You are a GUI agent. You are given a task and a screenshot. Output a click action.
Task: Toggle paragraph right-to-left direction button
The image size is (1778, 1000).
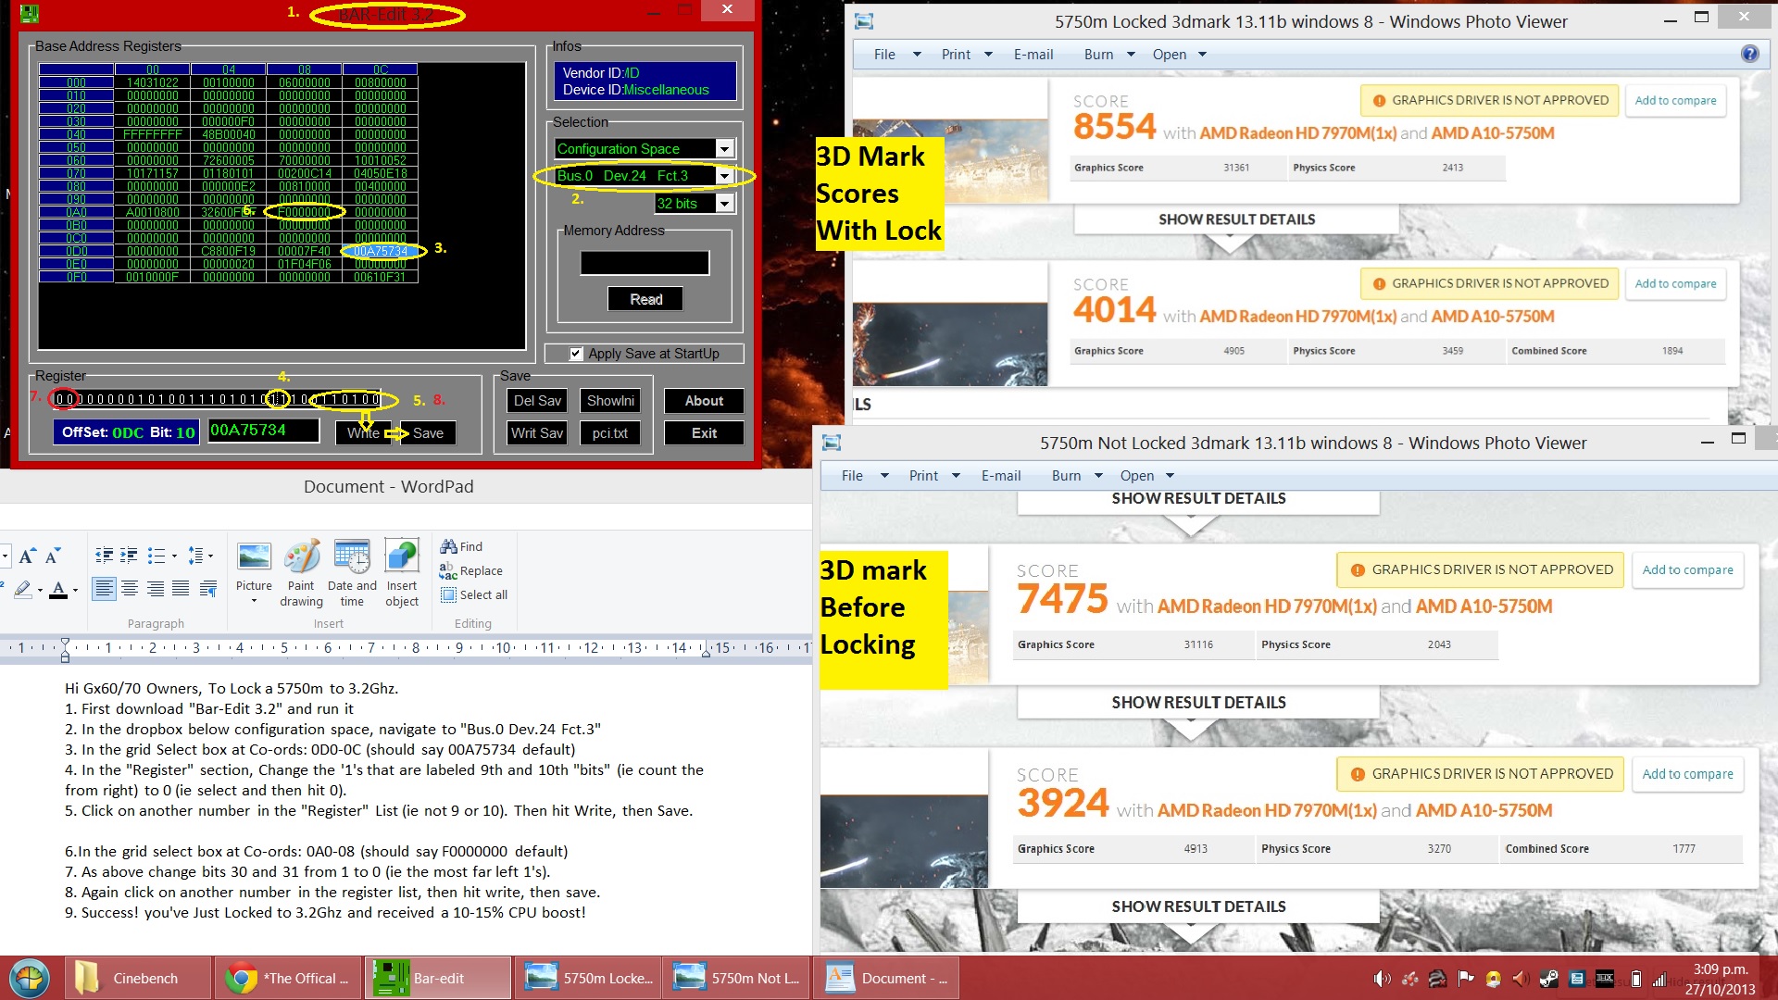[208, 589]
